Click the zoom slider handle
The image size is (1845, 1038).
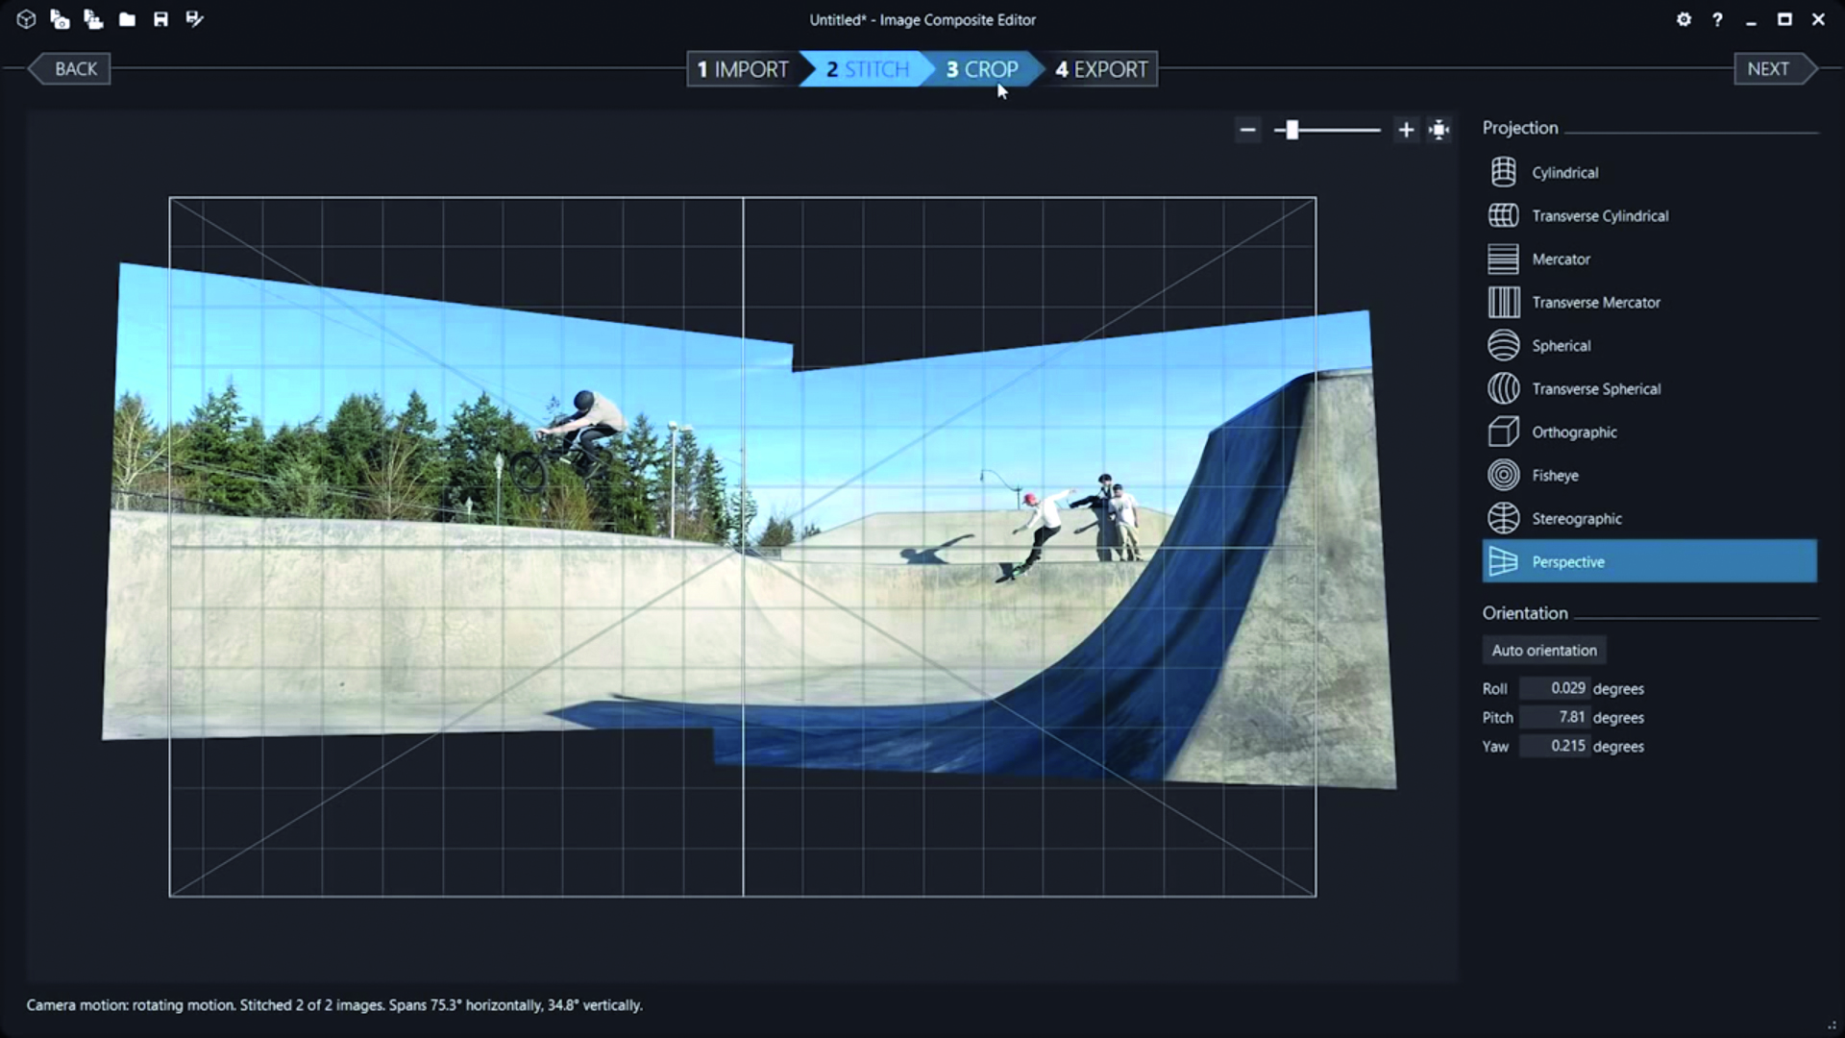coord(1292,130)
